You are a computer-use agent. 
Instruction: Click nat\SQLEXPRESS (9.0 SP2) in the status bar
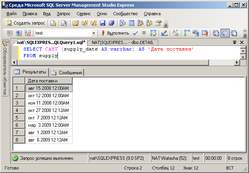pyautogui.click(x=119, y=158)
